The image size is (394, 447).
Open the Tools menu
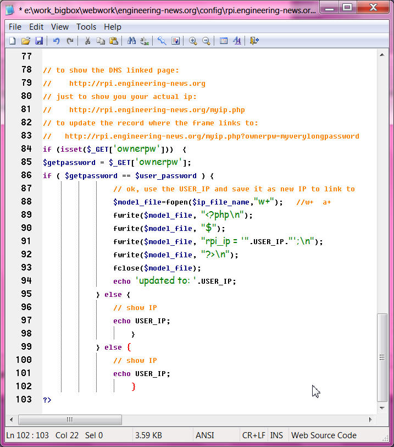pyautogui.click(x=86, y=26)
